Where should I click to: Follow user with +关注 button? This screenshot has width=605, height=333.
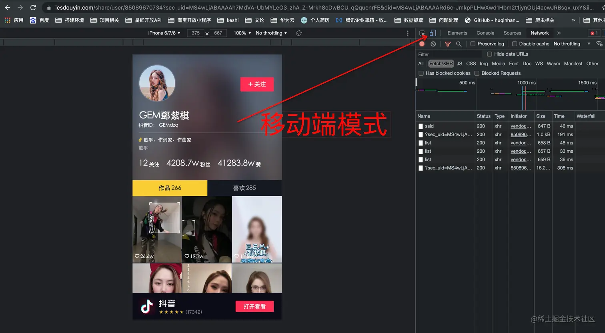click(257, 84)
